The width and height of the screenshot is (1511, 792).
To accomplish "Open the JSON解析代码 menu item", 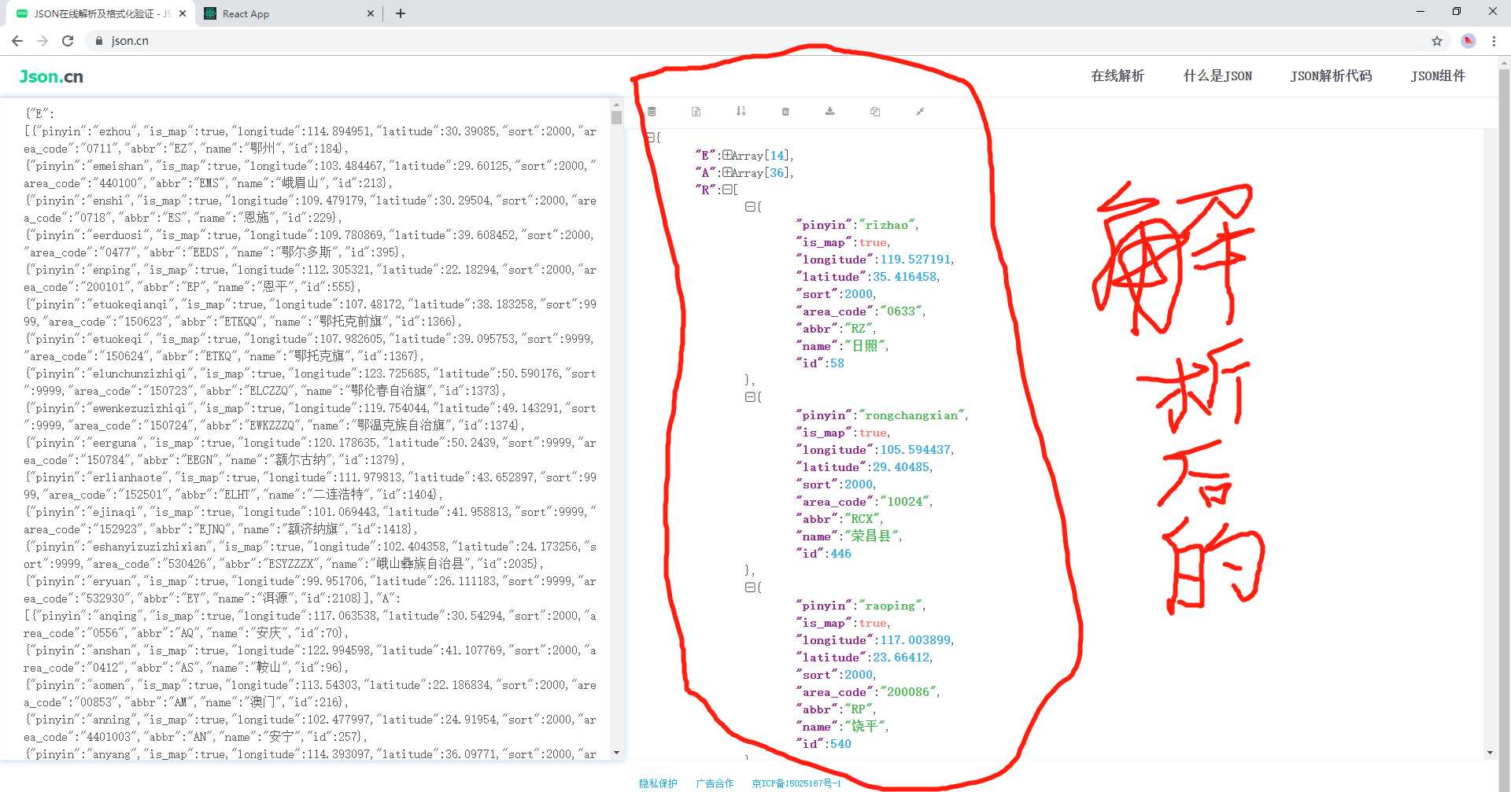I will pos(1331,76).
